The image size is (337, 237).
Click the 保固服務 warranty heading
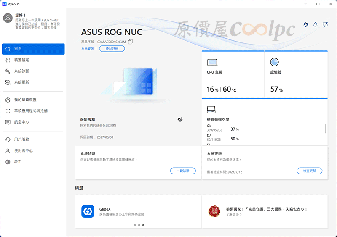[x=88, y=119]
